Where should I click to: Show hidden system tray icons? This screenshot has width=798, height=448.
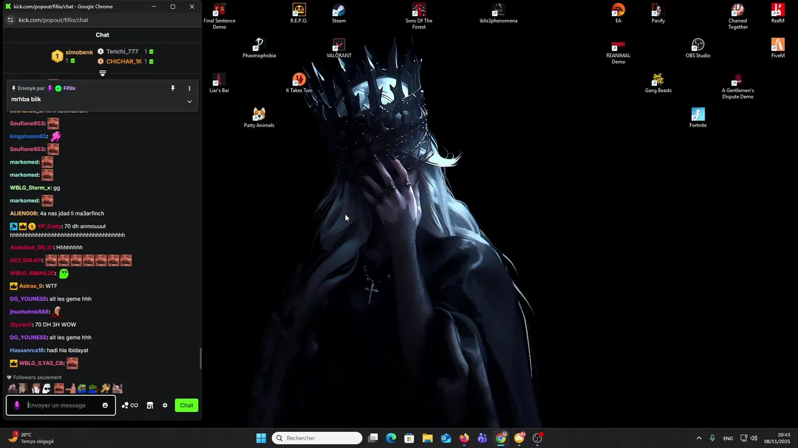[x=699, y=438]
